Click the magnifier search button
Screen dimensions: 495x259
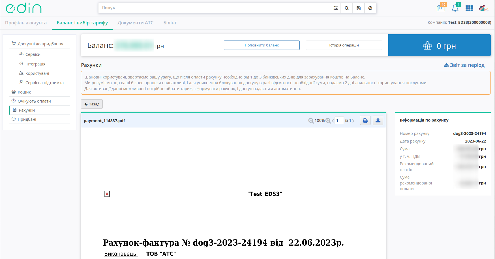[347, 8]
